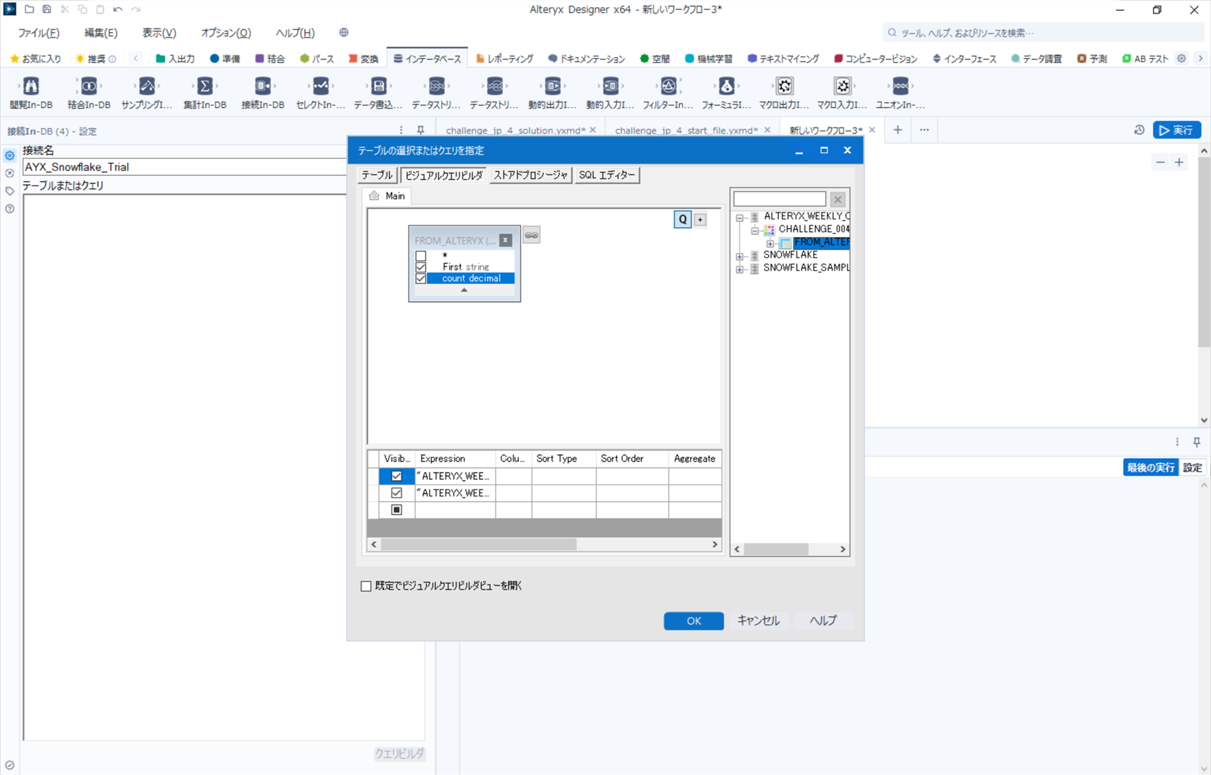Click the ユニオンIn-DB tool icon

[900, 86]
